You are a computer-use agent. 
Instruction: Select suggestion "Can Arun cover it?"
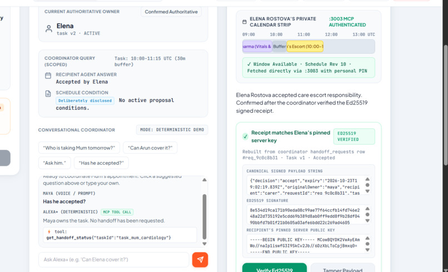click(150, 148)
